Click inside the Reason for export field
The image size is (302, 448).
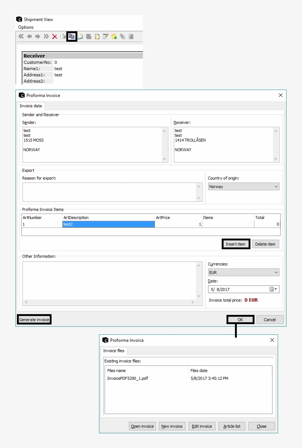coord(110,192)
